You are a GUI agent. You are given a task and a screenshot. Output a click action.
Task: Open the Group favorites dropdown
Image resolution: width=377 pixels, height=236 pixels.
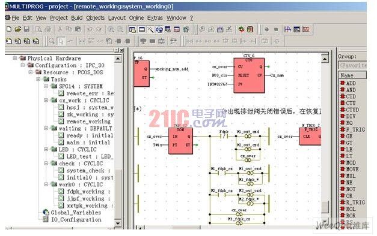click(x=352, y=65)
